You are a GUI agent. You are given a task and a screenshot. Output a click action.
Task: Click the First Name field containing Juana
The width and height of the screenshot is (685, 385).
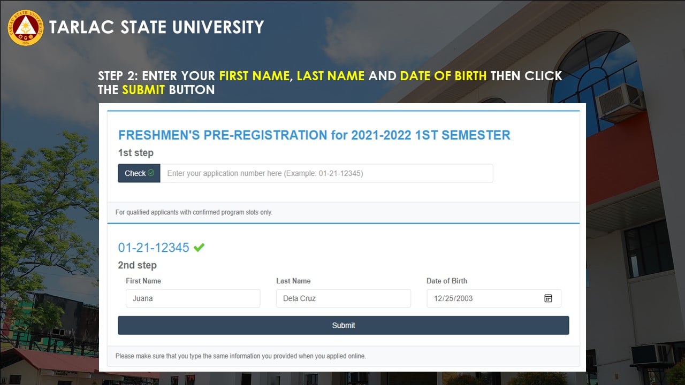click(x=193, y=298)
